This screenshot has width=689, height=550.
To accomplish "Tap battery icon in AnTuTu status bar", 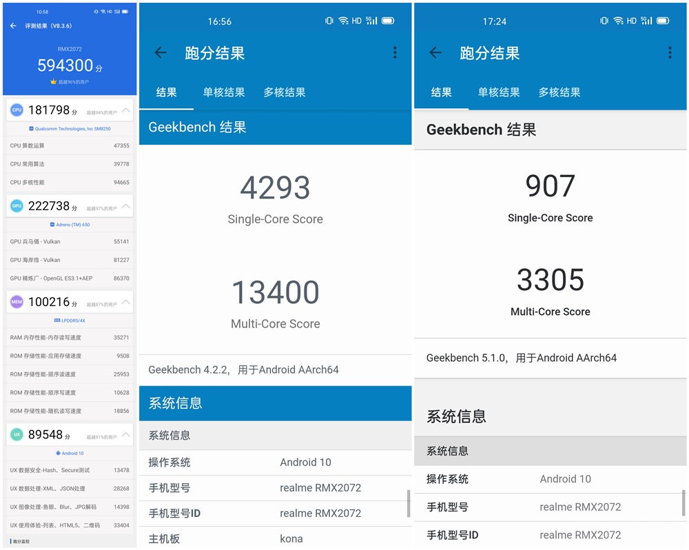I will coord(125,12).
